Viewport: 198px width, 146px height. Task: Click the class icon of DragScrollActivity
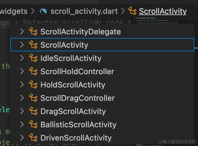(x=33, y=111)
